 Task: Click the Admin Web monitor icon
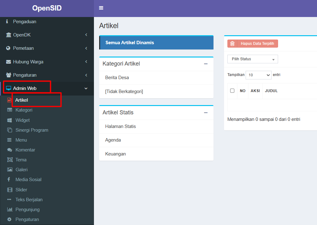tap(8, 88)
